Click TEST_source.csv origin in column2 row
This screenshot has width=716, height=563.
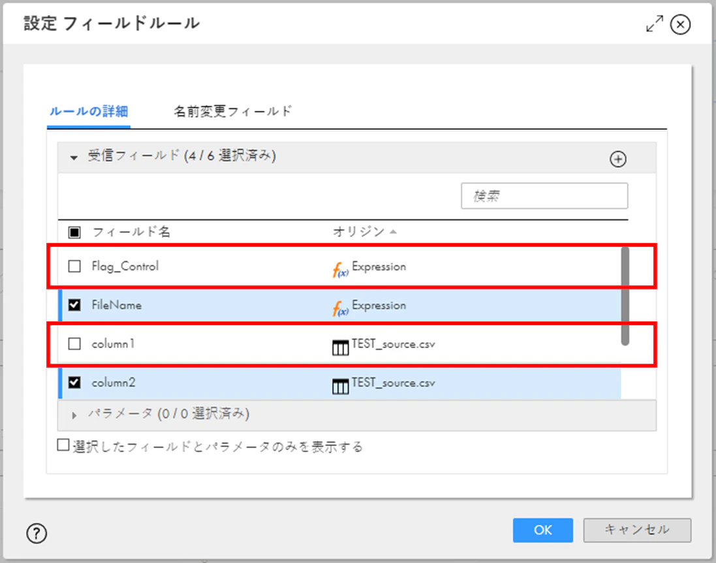tap(393, 383)
